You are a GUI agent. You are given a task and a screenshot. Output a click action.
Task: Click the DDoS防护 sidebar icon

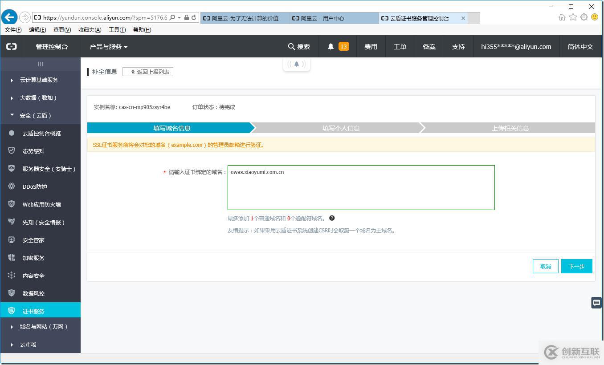point(12,187)
